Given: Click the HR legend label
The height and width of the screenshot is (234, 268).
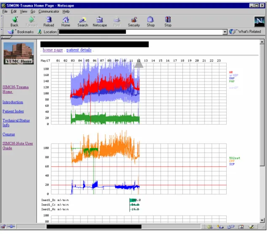Looking at the screenshot, I should tap(231, 72).
